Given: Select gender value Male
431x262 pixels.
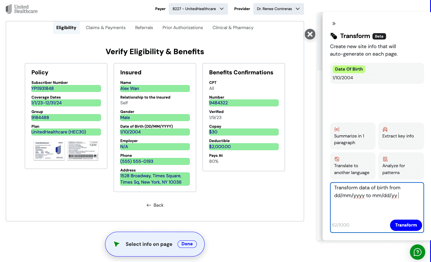Looking at the screenshot, I should (155, 118).
